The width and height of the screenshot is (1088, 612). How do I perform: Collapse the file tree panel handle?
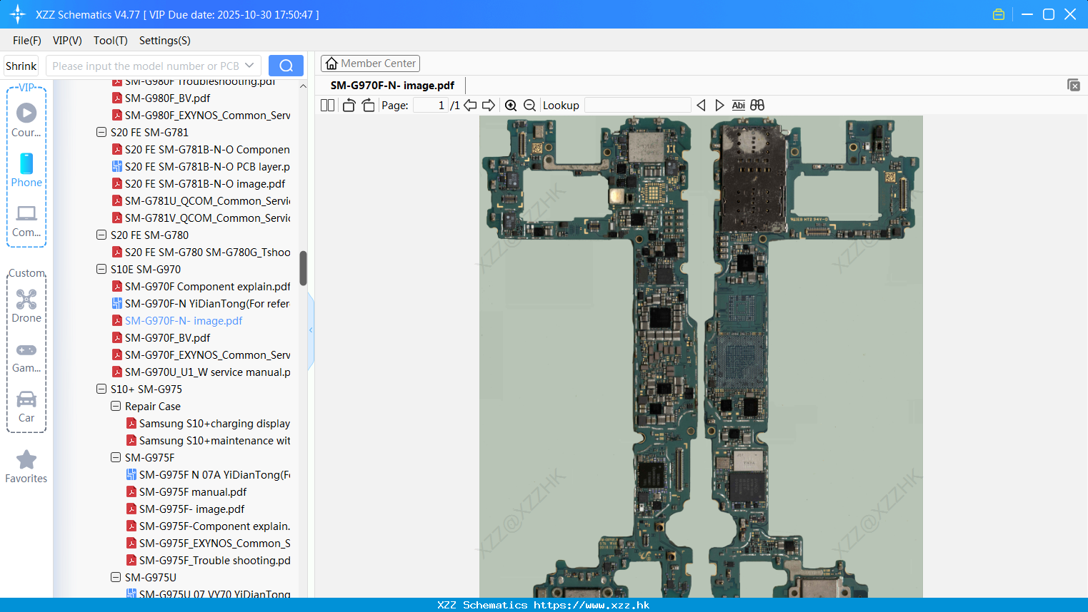311,330
